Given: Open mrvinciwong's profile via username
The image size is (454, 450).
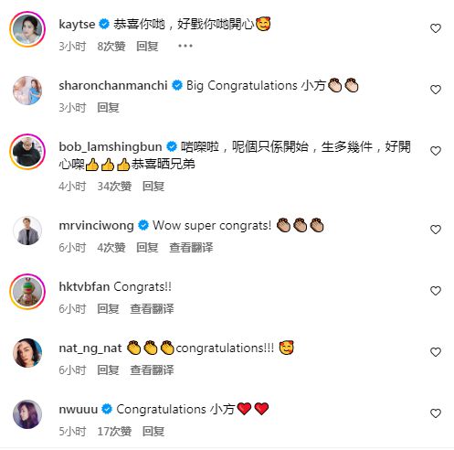Looking at the screenshot, I should [96, 226].
